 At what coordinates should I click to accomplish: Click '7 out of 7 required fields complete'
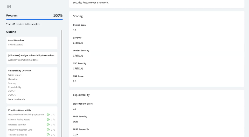(23, 24)
